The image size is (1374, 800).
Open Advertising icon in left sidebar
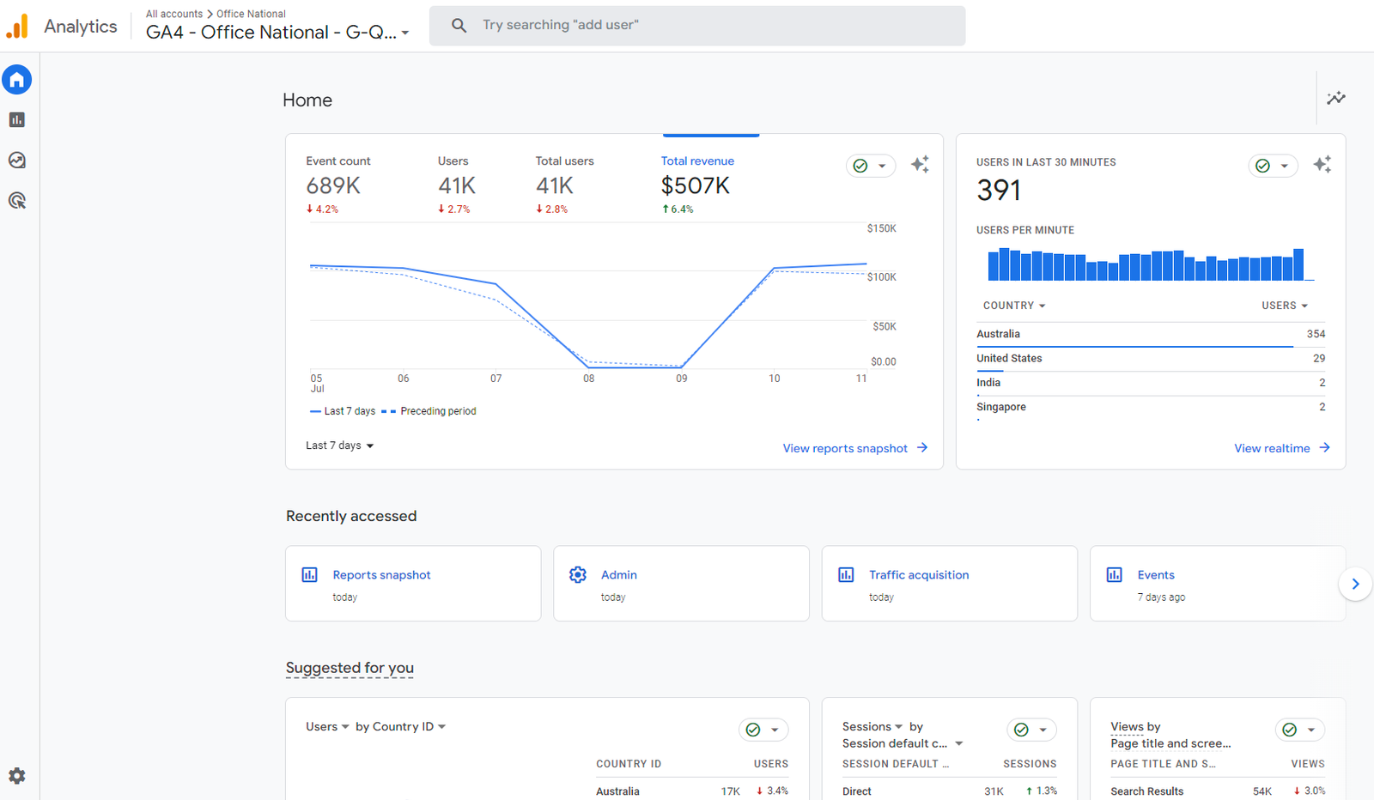[x=17, y=201]
